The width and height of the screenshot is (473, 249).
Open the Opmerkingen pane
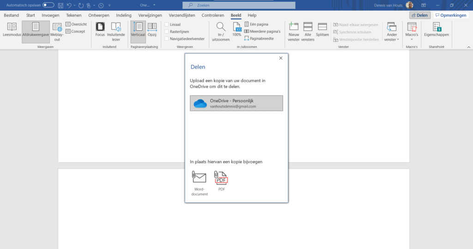[451, 15]
